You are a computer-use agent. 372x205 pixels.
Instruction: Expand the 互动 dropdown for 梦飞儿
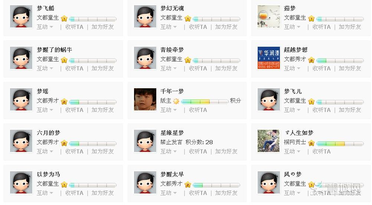click(292, 110)
